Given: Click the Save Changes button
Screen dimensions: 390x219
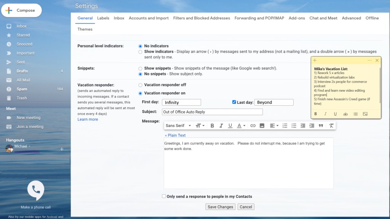Looking at the screenshot, I should [x=220, y=207].
